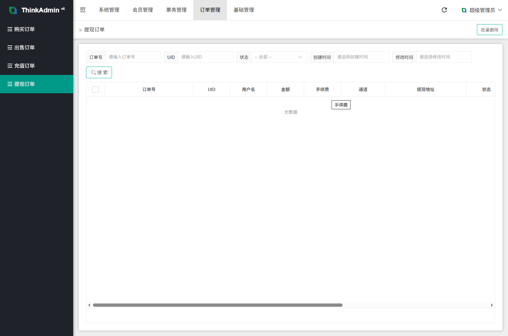Click the list icon beside 提现订单

pyautogui.click(x=10, y=84)
